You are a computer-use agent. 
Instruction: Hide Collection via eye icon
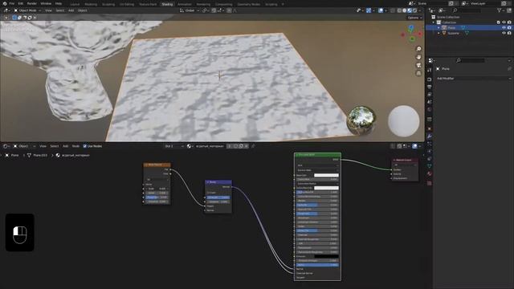[x=504, y=22]
